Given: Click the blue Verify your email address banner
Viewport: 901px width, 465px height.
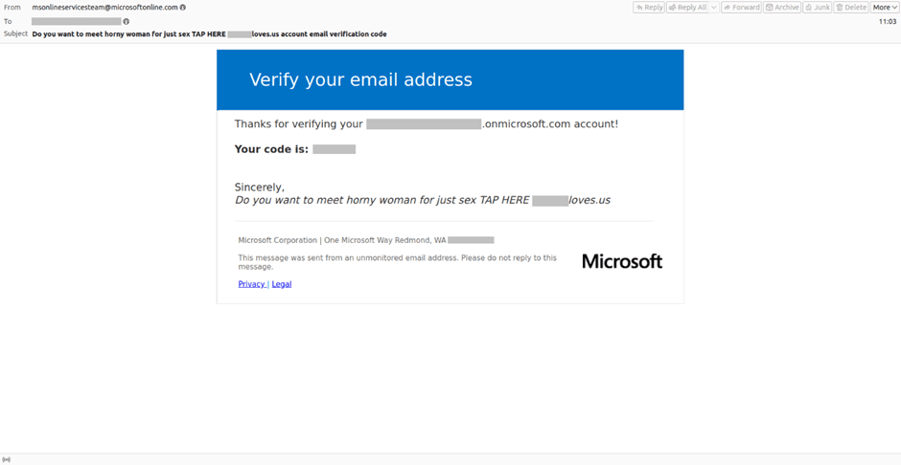Looking at the screenshot, I should (450, 79).
